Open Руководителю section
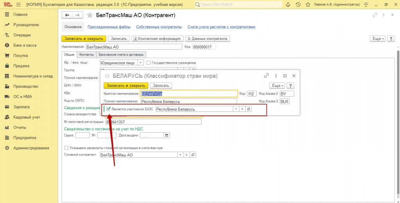The width and height of the screenshot is (400, 203). point(26,25)
